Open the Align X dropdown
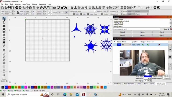 tap(131, 11)
